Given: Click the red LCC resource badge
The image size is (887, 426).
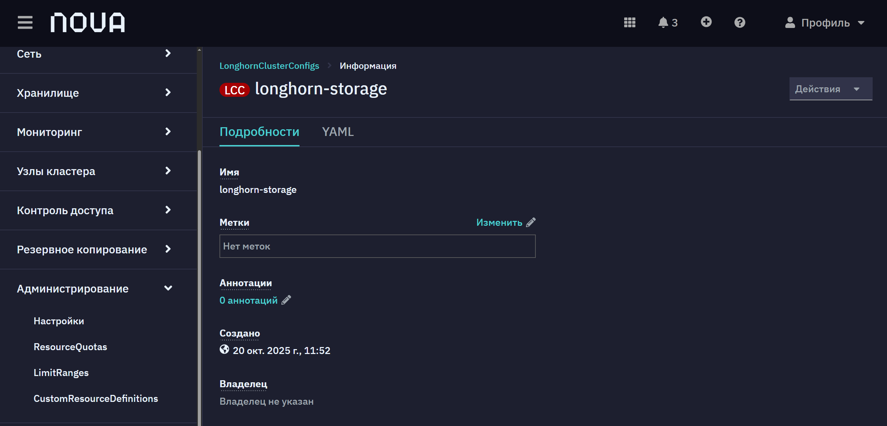Looking at the screenshot, I should (235, 90).
